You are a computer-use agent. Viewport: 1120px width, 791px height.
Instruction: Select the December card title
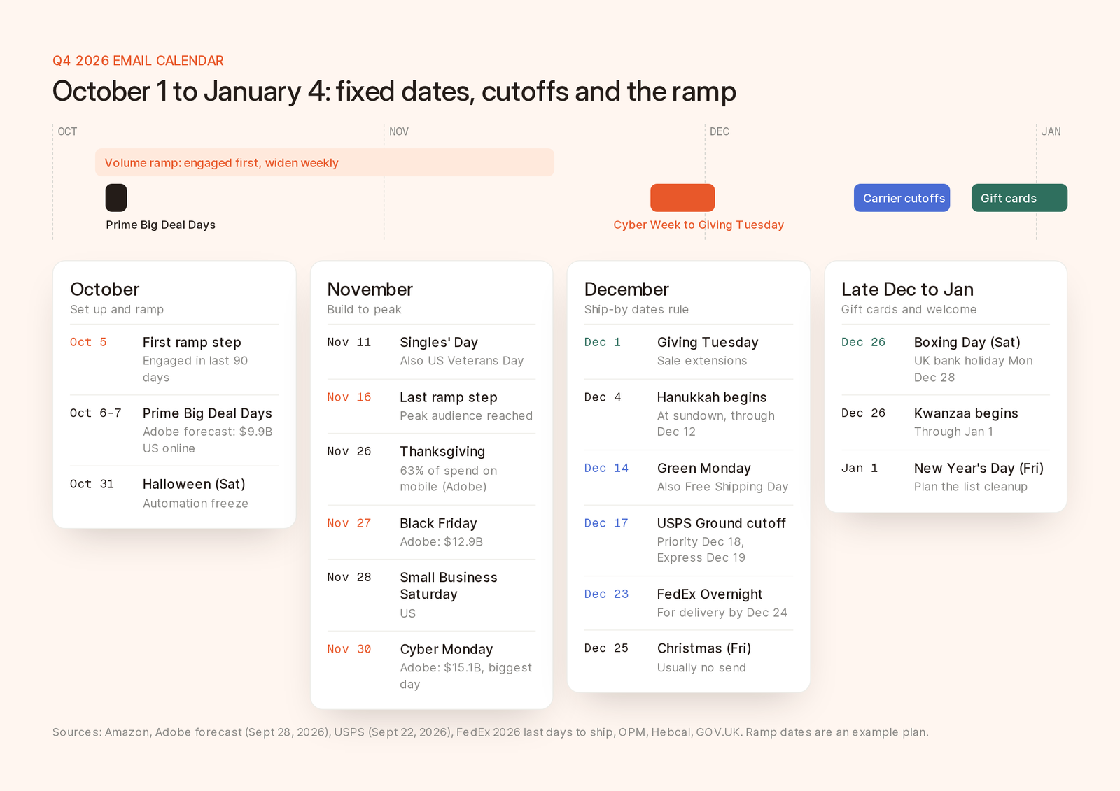[x=626, y=289]
